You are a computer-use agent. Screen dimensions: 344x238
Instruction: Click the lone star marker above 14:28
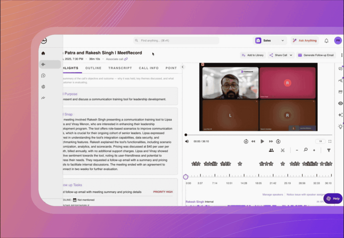240,164
